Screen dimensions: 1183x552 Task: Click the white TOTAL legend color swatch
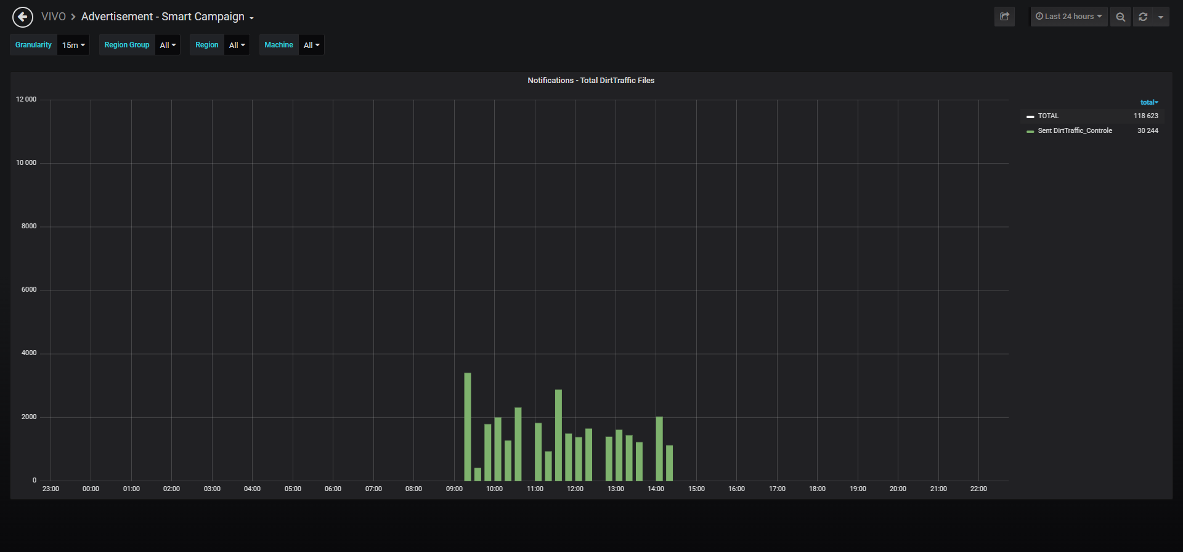pos(1030,116)
